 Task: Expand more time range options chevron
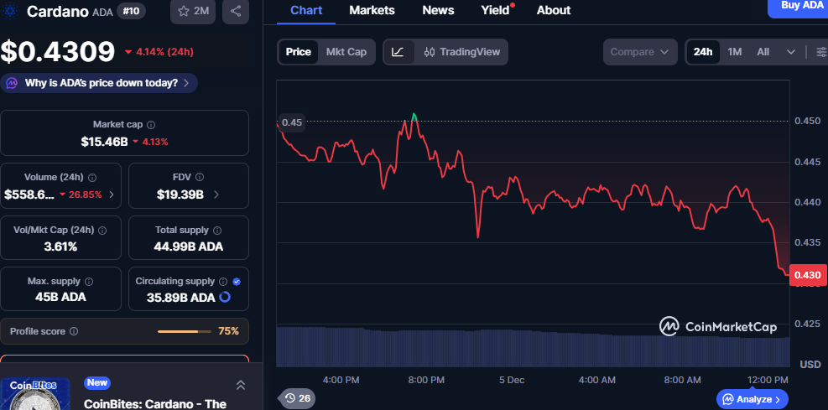pyautogui.click(x=791, y=52)
